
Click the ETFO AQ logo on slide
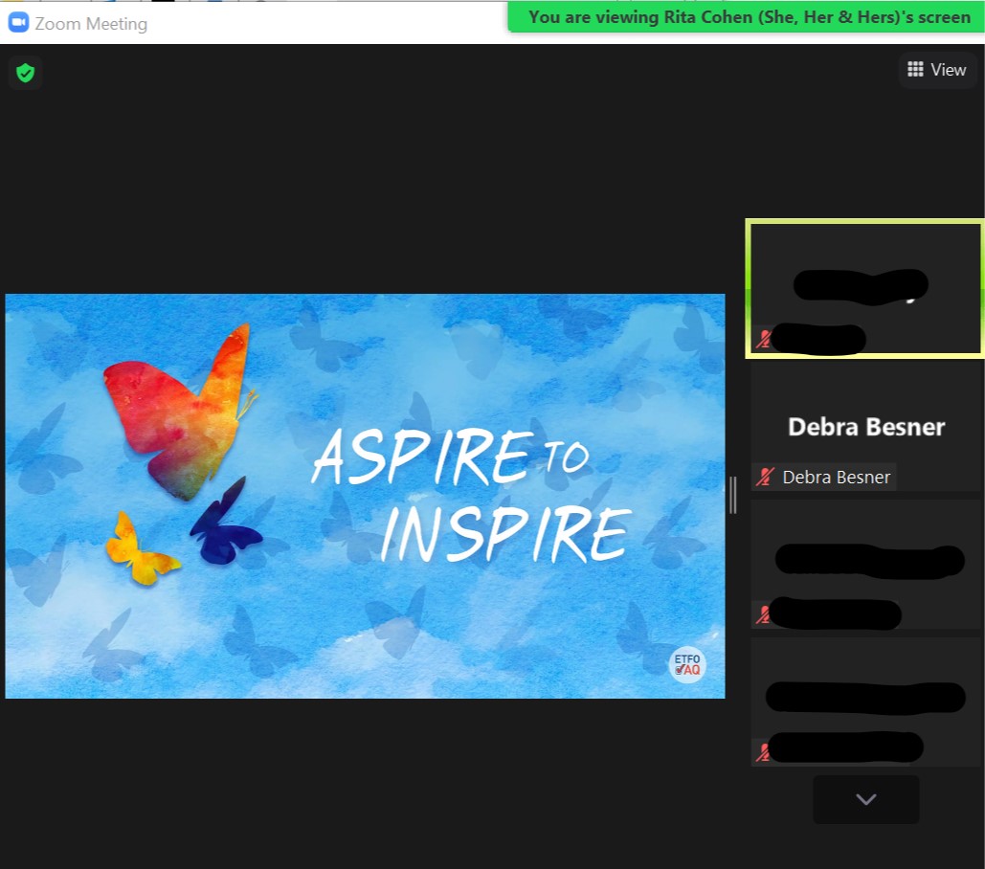pos(687,664)
